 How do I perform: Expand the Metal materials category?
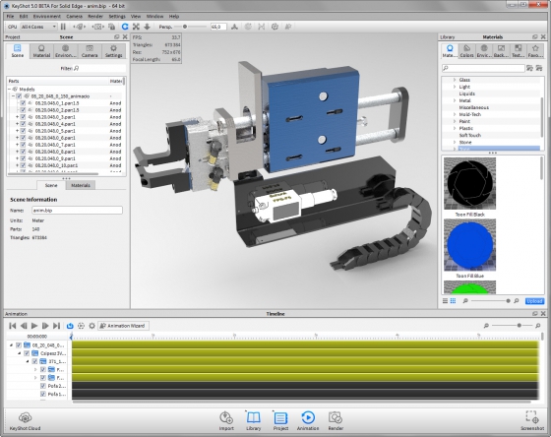[x=455, y=100]
